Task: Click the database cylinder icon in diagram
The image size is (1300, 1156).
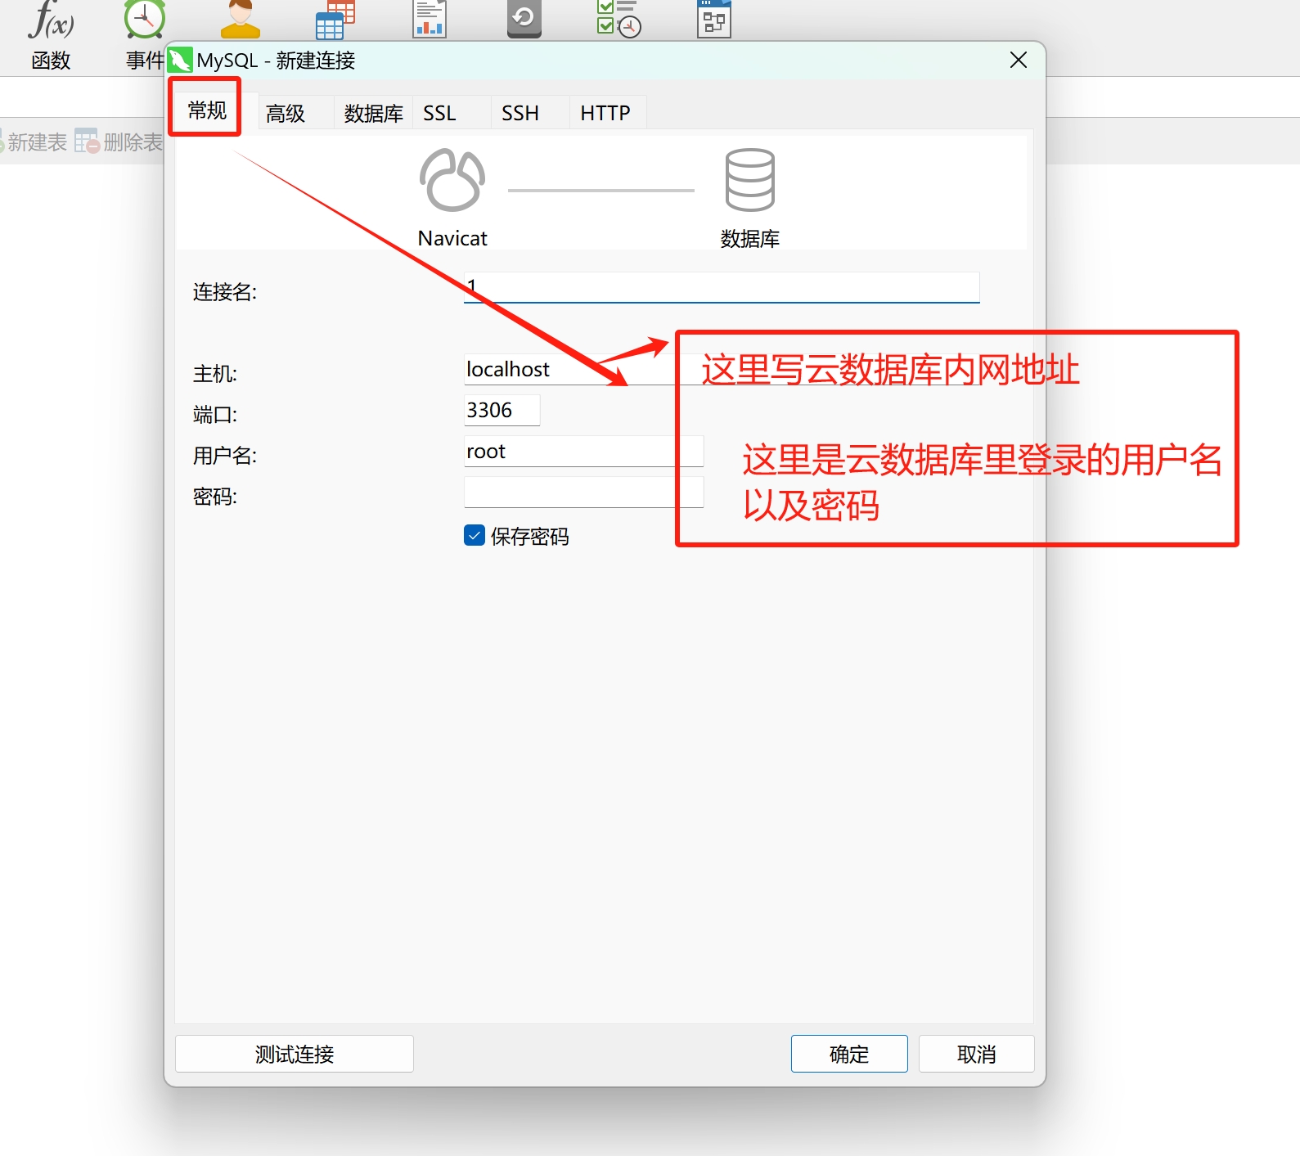Action: [750, 180]
